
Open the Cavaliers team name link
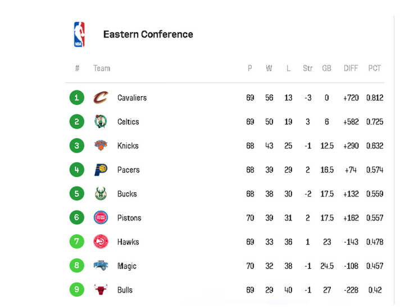[132, 98]
